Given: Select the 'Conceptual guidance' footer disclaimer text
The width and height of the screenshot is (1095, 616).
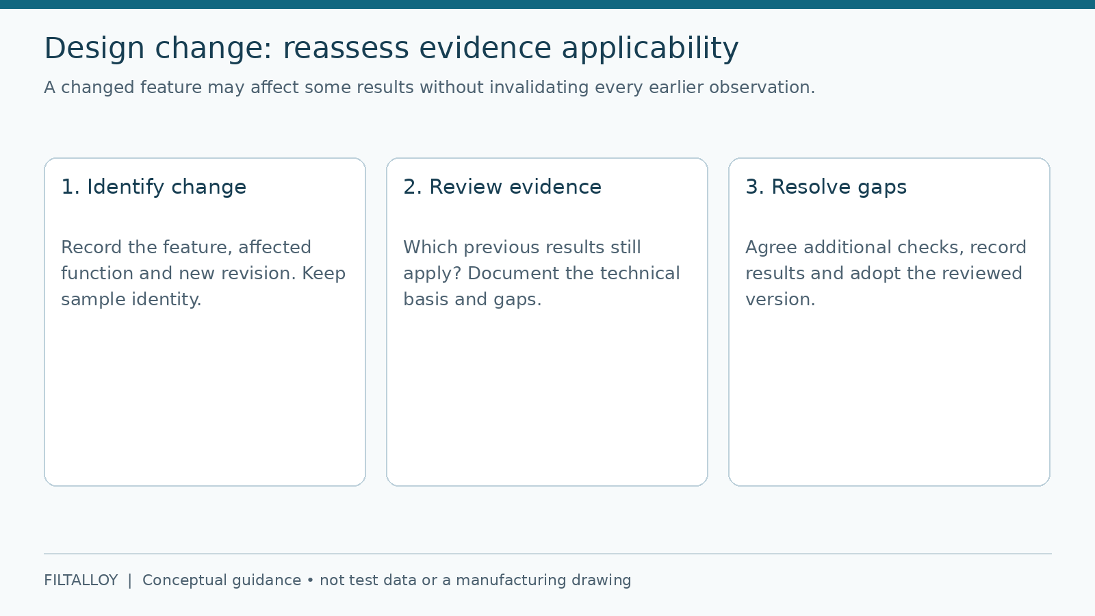Looking at the screenshot, I should (387, 580).
